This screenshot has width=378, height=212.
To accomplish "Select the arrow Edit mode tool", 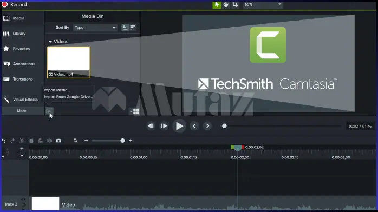I will [217, 4].
